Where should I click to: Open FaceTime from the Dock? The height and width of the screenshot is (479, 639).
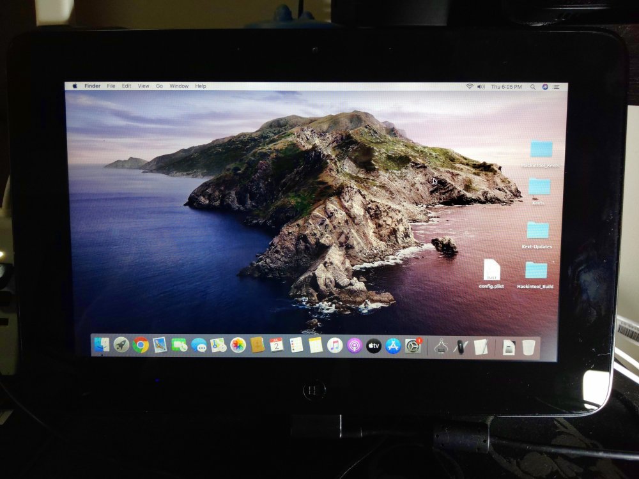[180, 345]
